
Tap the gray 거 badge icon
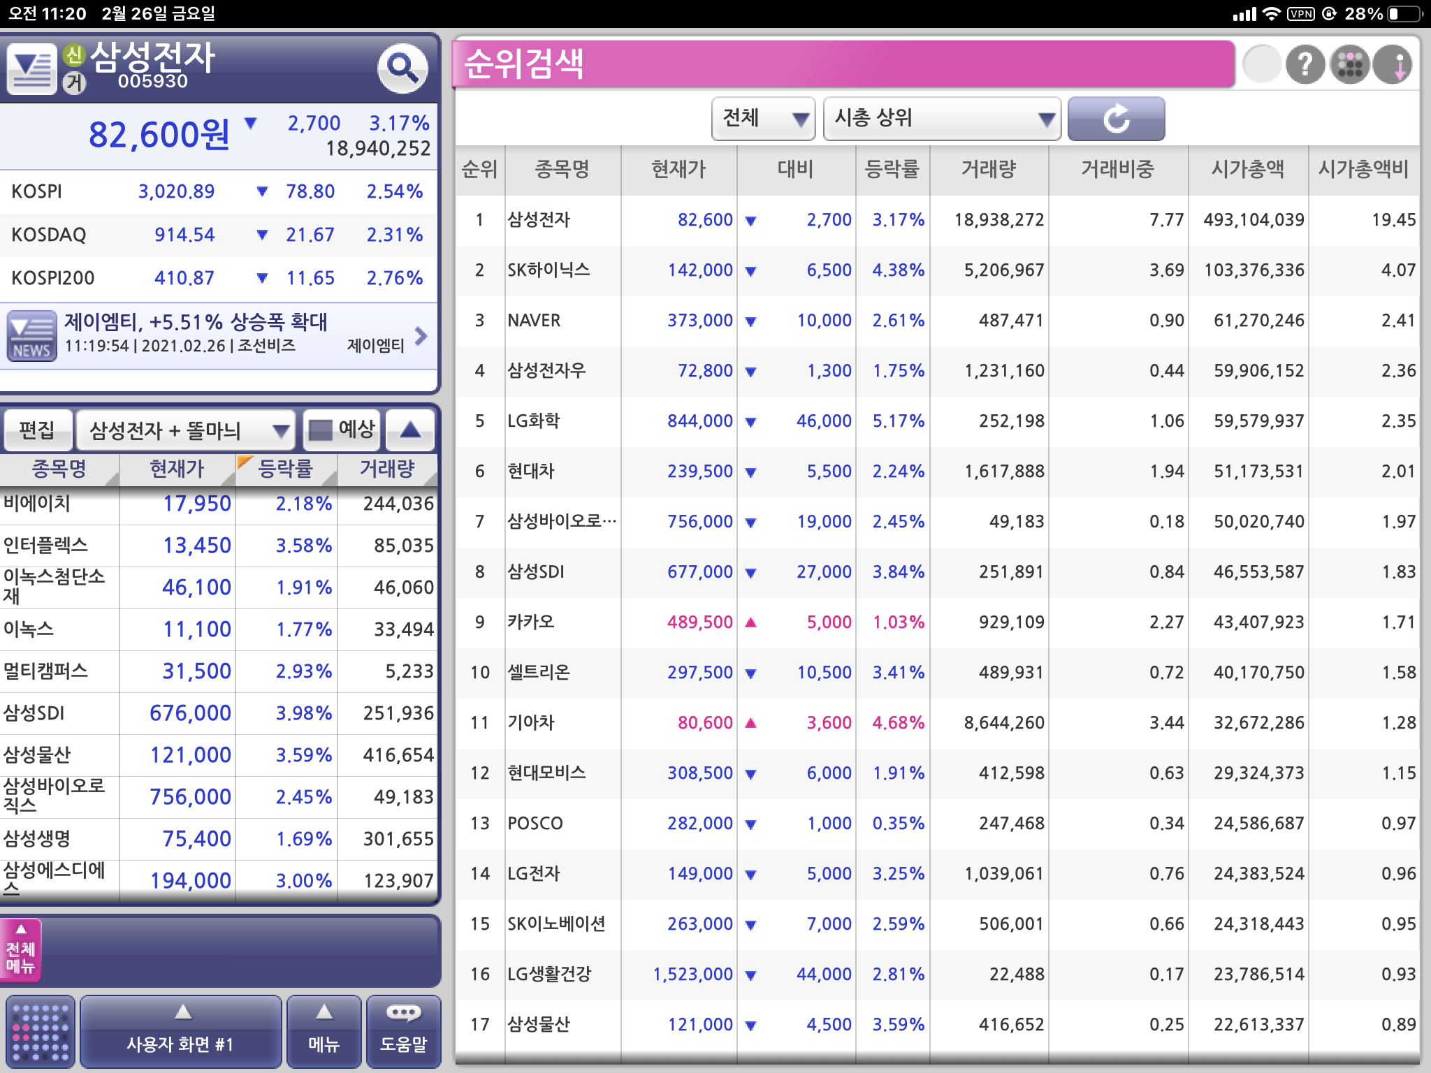coord(73,82)
